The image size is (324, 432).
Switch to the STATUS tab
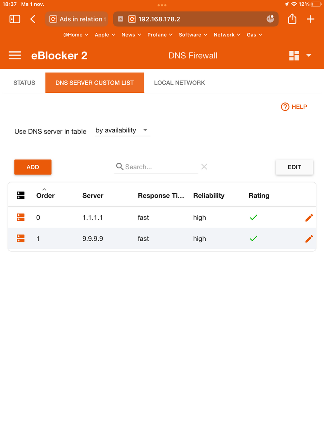click(24, 83)
